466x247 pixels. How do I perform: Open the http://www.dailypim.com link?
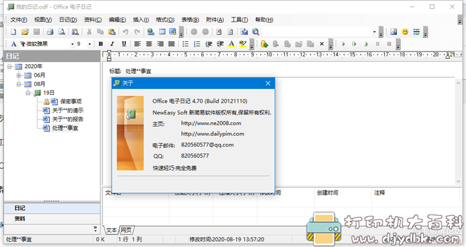tap(213, 134)
